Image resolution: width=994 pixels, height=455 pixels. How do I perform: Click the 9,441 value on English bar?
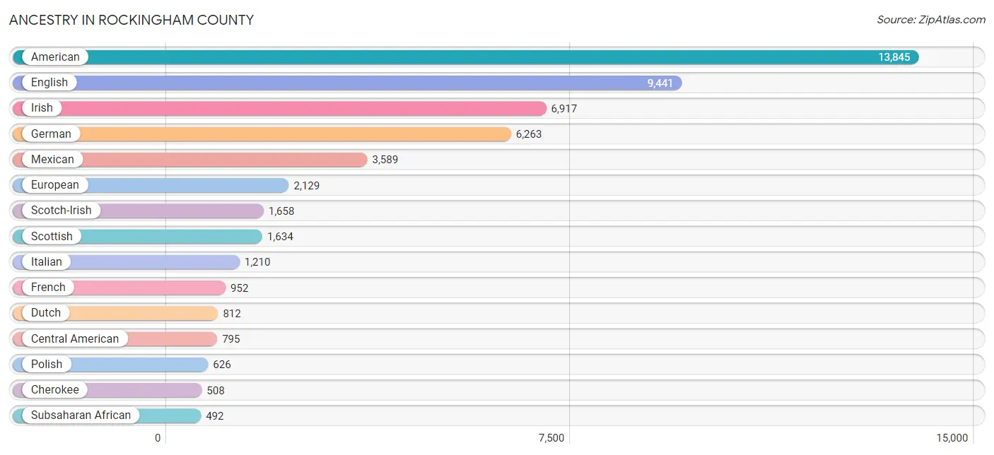660,83
